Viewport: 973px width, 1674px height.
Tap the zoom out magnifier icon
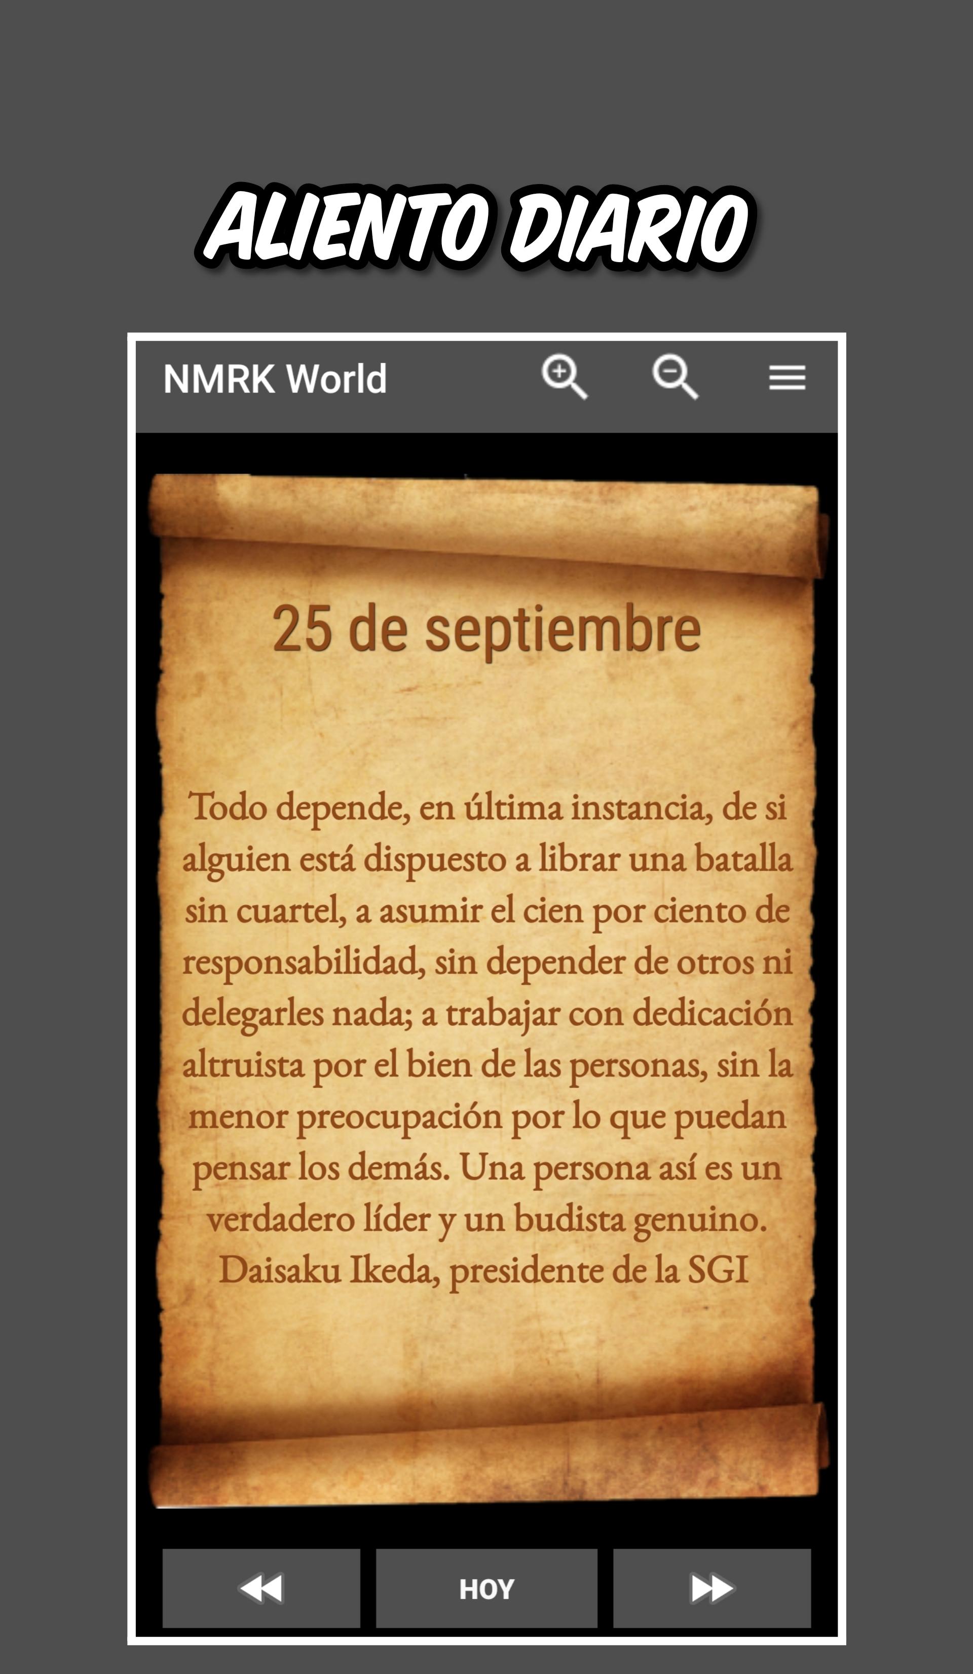(675, 377)
